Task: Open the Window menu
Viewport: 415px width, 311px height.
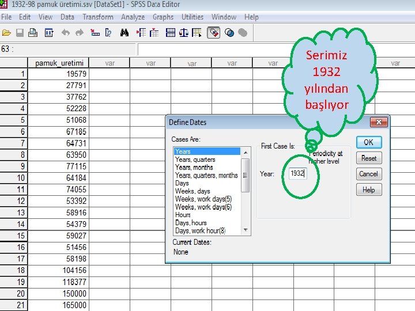Action: pos(224,17)
